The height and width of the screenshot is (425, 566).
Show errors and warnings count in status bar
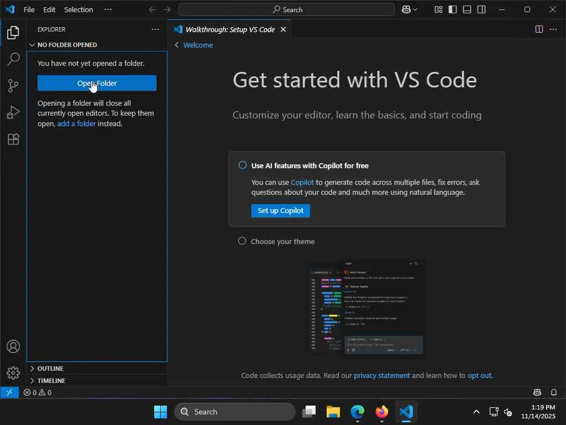coord(38,392)
